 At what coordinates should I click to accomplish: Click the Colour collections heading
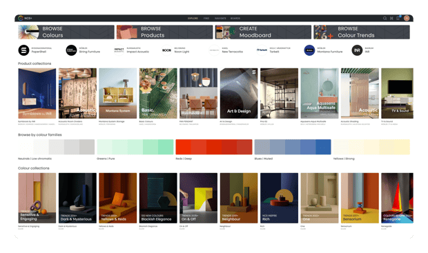pos(34,168)
